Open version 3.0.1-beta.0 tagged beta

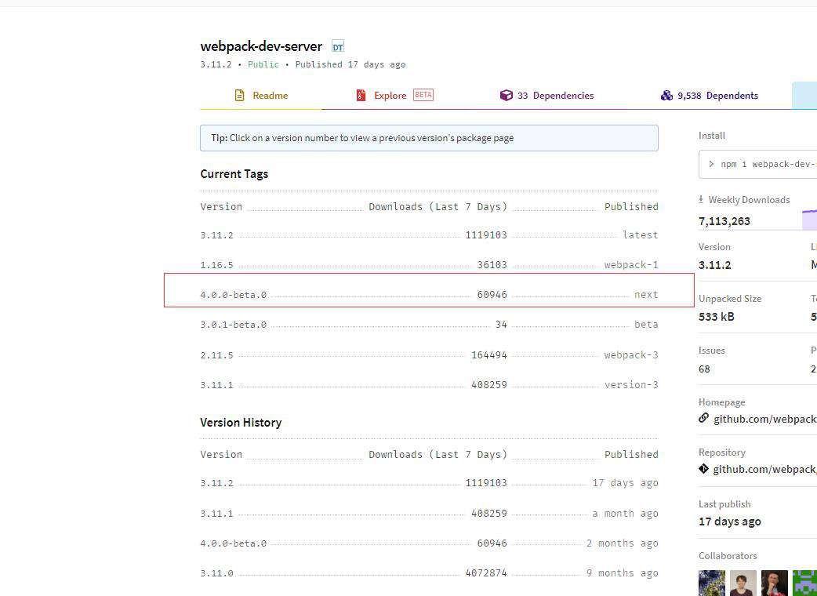click(x=234, y=325)
